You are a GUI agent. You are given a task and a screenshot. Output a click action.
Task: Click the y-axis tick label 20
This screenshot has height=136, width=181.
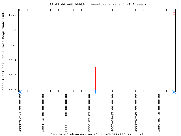pos(14,30)
